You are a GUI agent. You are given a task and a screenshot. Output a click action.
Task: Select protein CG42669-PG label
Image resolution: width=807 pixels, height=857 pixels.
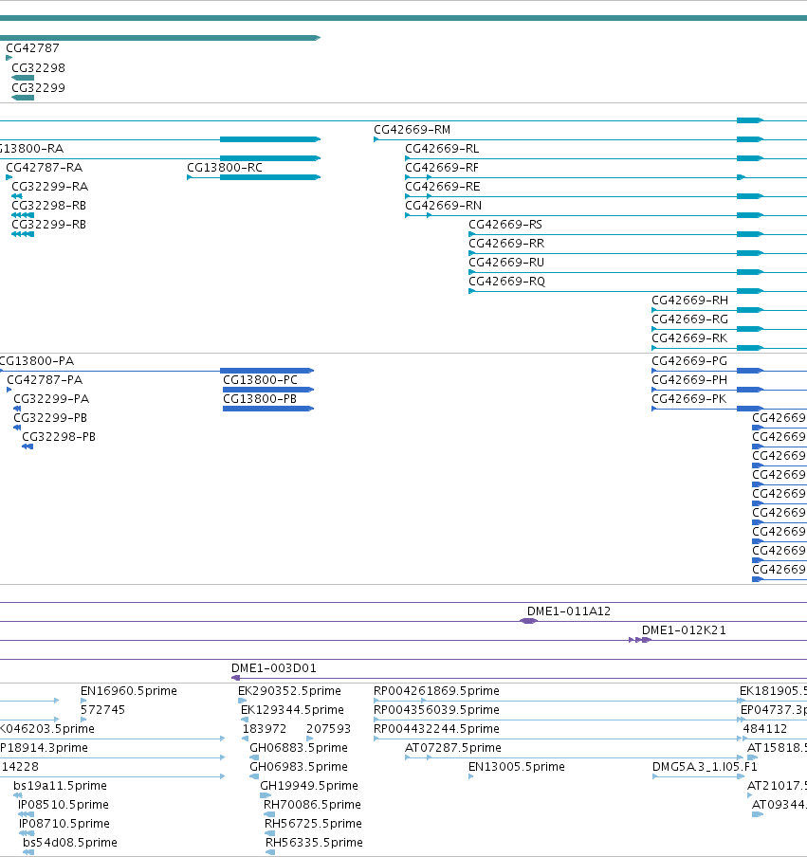pos(689,361)
